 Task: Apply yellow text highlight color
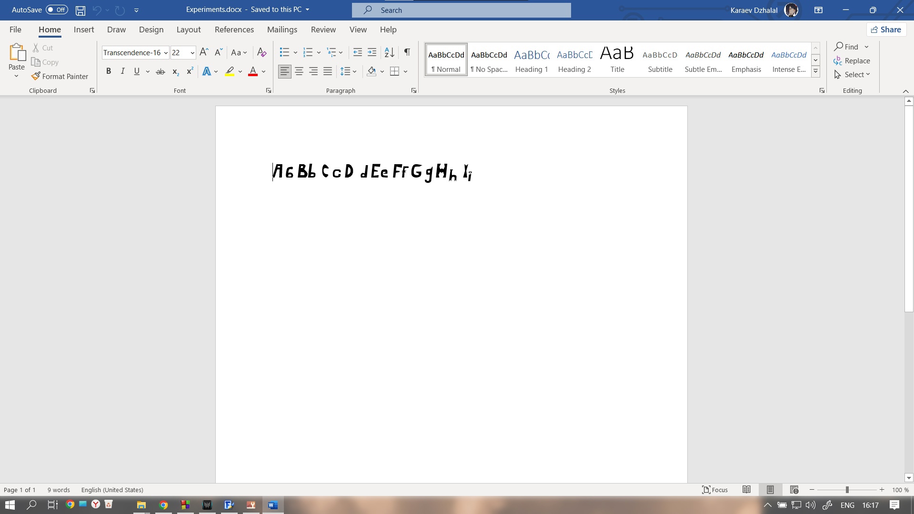coord(230,71)
